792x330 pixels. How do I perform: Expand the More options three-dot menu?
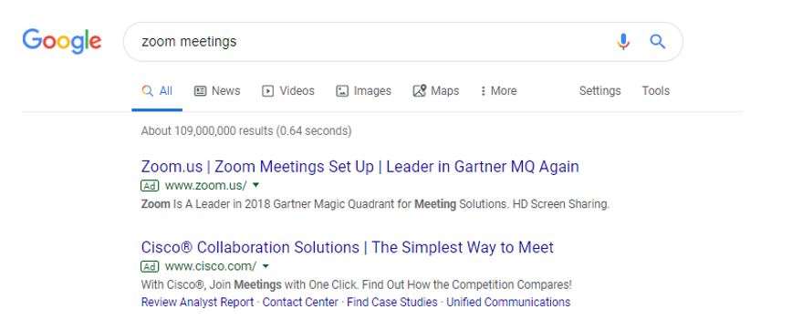coord(498,91)
